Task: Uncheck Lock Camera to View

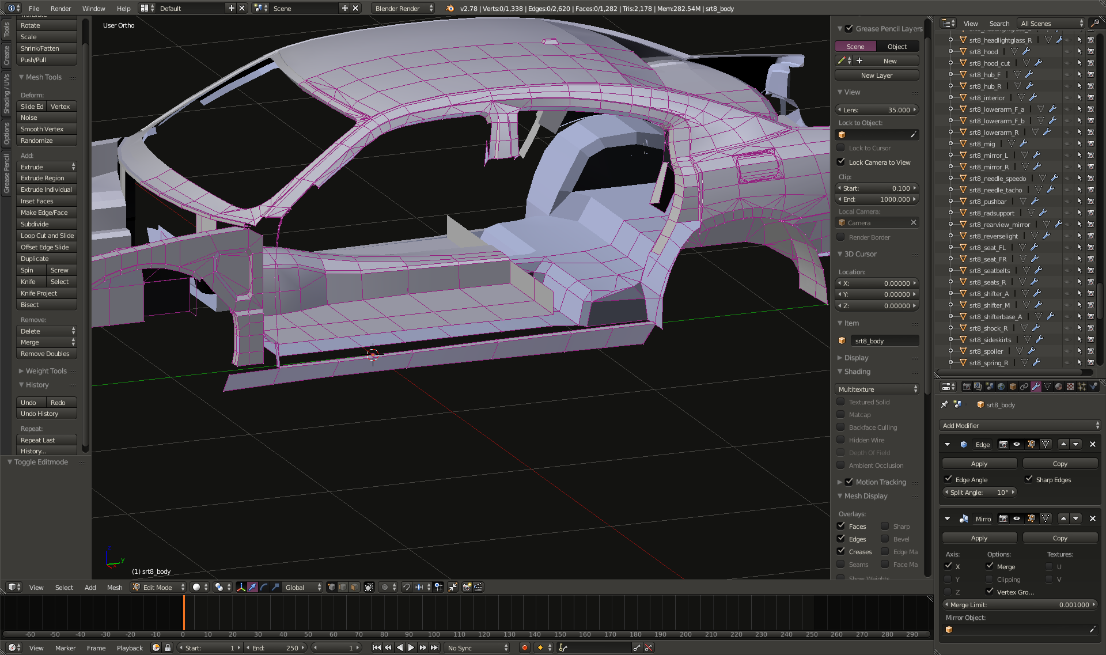Action: (841, 162)
